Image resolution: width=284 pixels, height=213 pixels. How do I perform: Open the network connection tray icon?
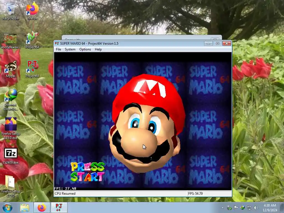[249, 208]
